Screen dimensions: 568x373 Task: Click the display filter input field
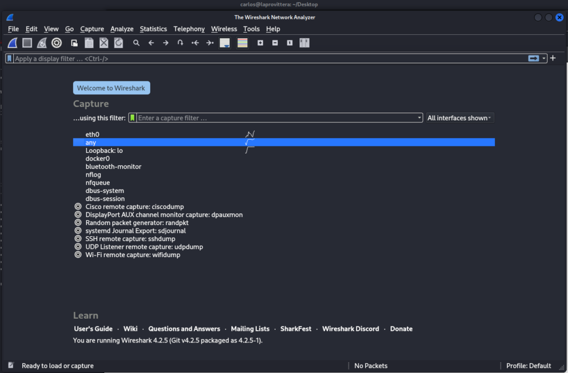coord(266,58)
